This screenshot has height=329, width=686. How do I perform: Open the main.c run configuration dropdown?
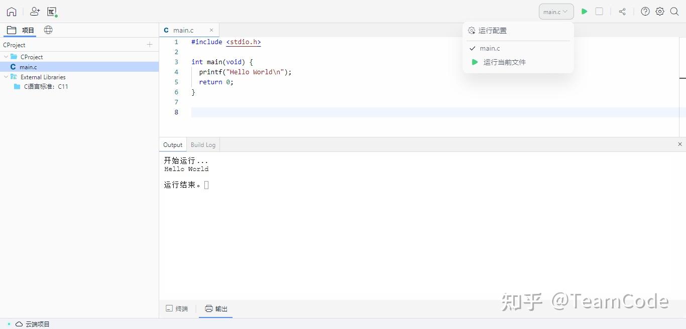pyautogui.click(x=556, y=12)
